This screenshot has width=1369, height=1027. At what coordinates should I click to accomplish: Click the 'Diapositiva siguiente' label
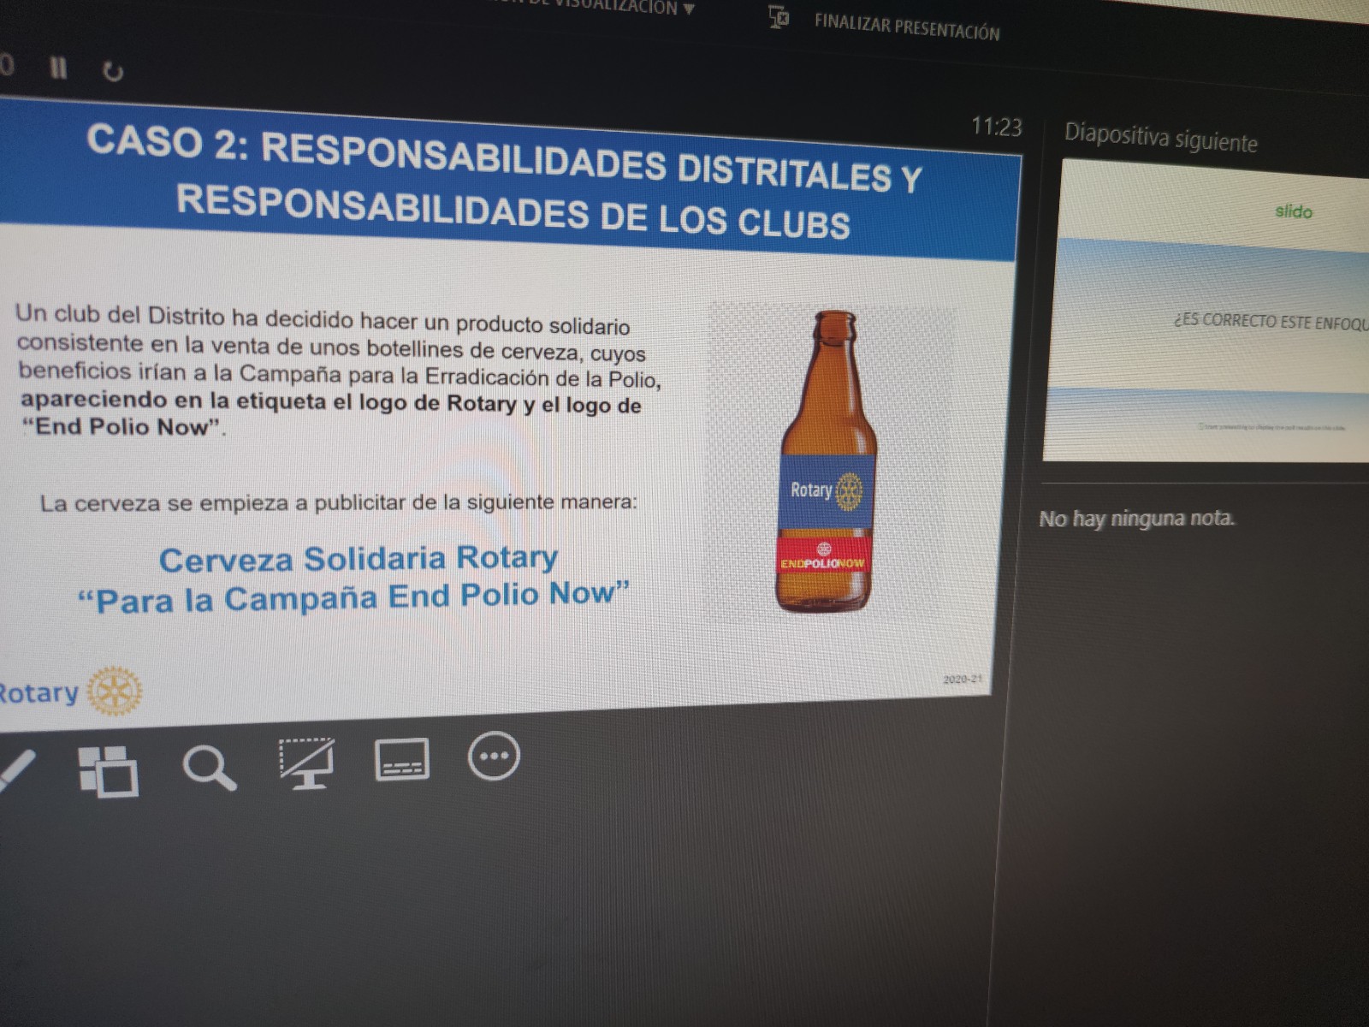click(1160, 138)
